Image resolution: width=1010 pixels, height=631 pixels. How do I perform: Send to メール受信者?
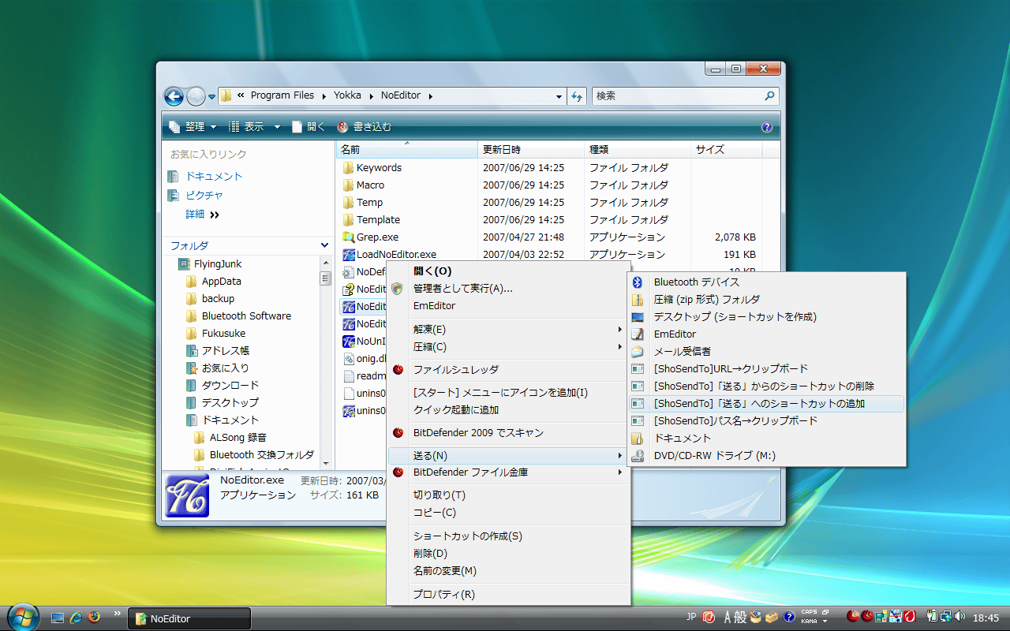765,352
